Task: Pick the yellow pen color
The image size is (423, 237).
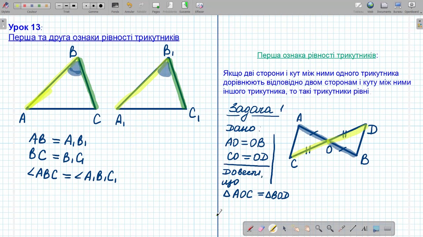Action: pos(17,6)
